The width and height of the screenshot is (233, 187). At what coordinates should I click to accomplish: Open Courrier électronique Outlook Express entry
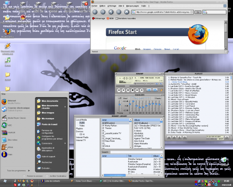pyautogui.click(x=15, y=109)
